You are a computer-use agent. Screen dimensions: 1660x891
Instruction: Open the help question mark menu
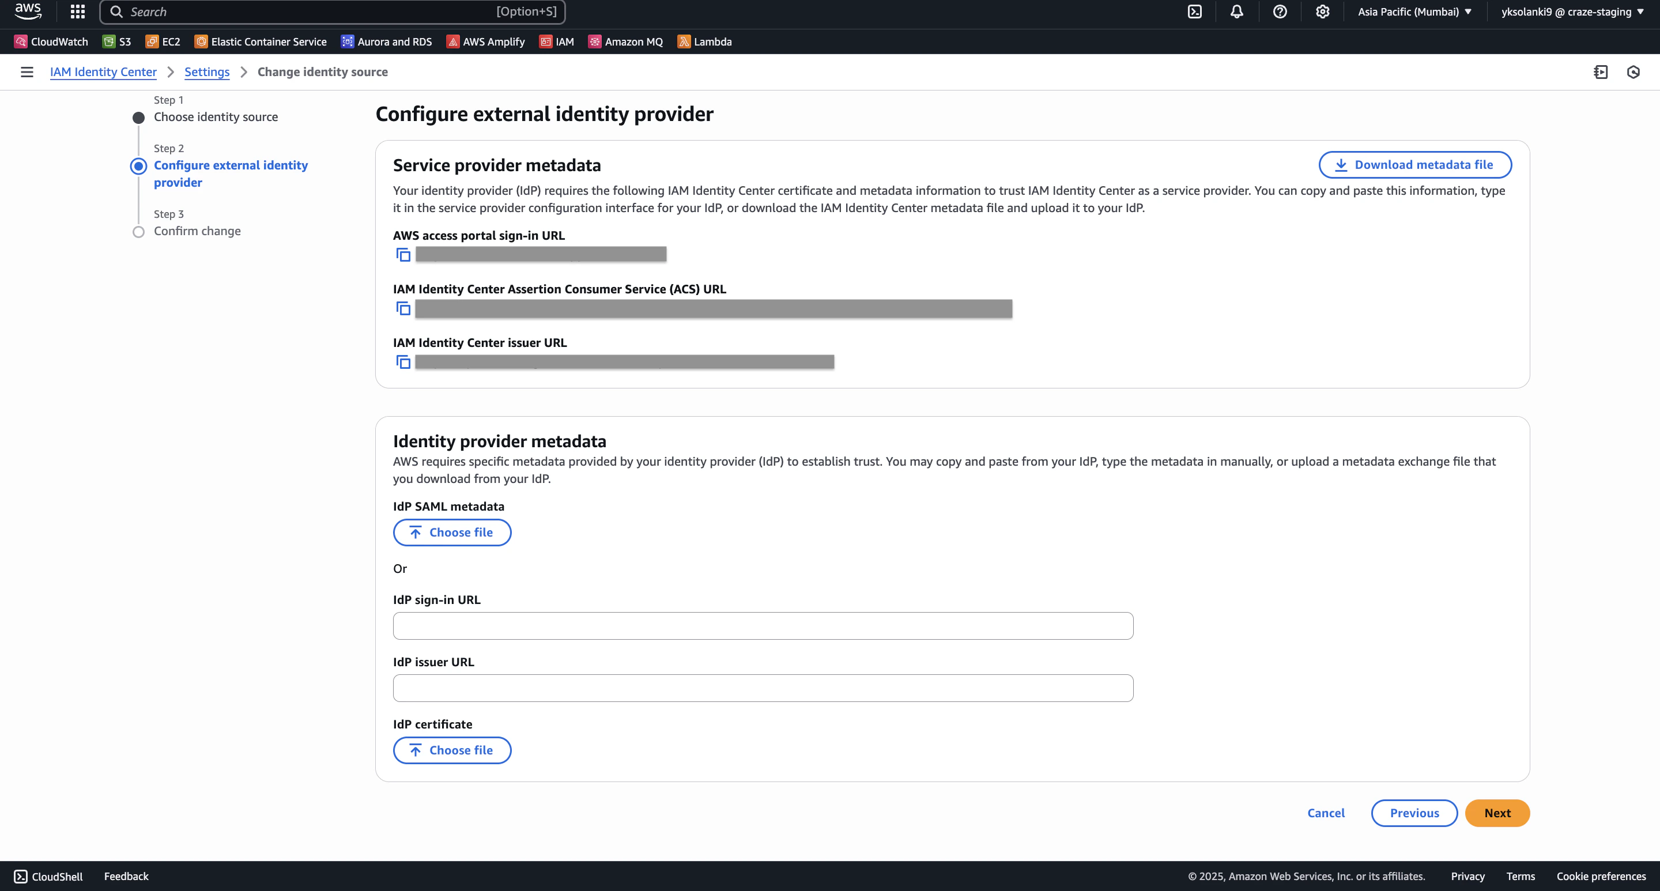click(1279, 12)
